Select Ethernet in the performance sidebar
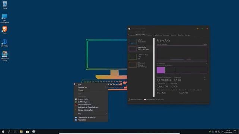Viewport: 239px width, 134px height. pos(140,65)
